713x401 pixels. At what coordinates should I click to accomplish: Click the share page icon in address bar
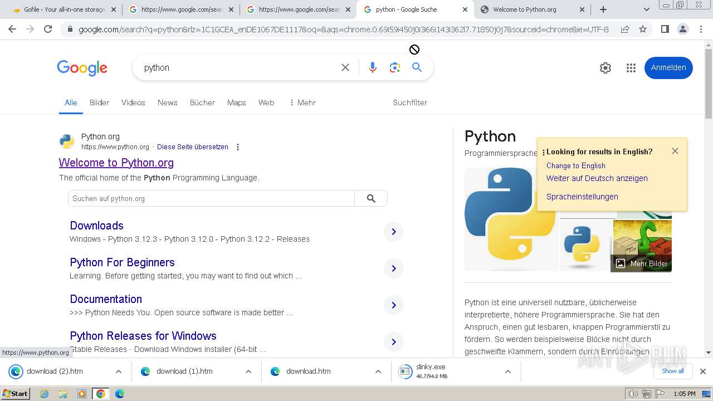tap(625, 29)
